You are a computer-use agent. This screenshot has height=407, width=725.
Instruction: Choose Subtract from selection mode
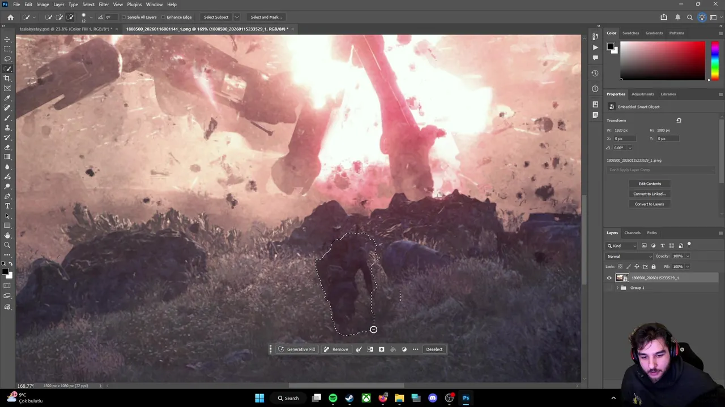point(70,17)
